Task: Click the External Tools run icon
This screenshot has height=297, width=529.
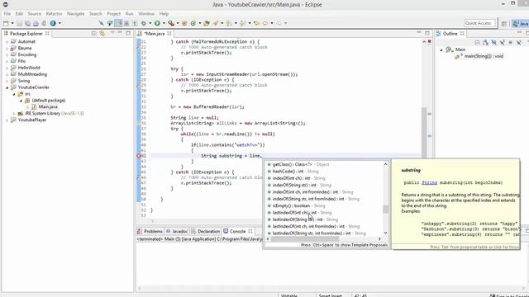Action: click(171, 23)
